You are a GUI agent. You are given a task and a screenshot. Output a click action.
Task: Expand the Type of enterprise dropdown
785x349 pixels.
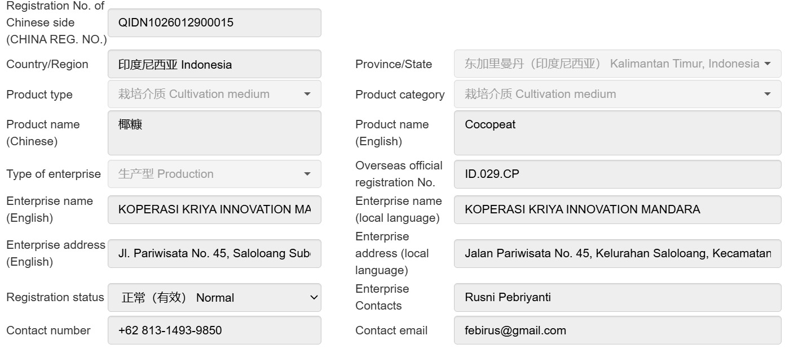coord(214,174)
